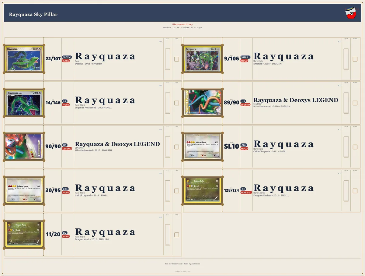Click 'Deoxys · 2005 · ENGLISH' set line
This screenshot has width=365, height=276.
pos(89,64)
